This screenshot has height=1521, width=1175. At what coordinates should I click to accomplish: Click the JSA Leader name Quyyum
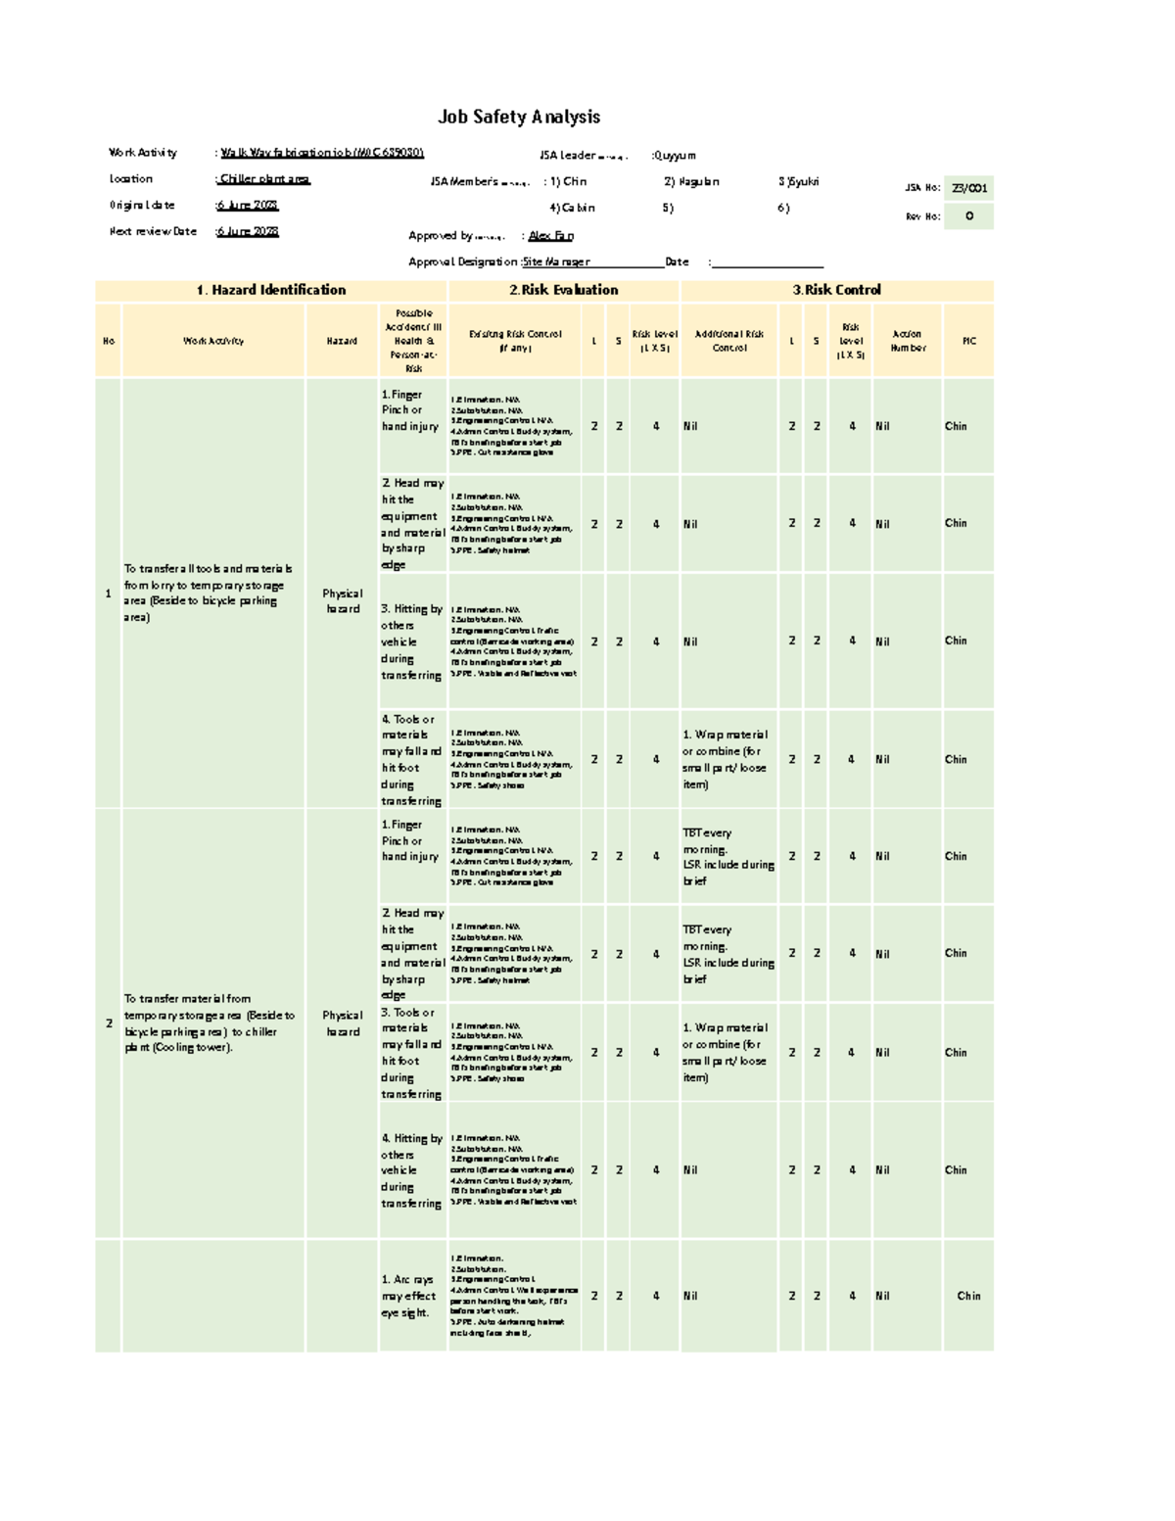pyautogui.click(x=676, y=155)
